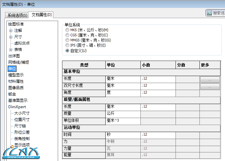Click unit cell 毫米 for 双尺寸长度

(x=123, y=86)
